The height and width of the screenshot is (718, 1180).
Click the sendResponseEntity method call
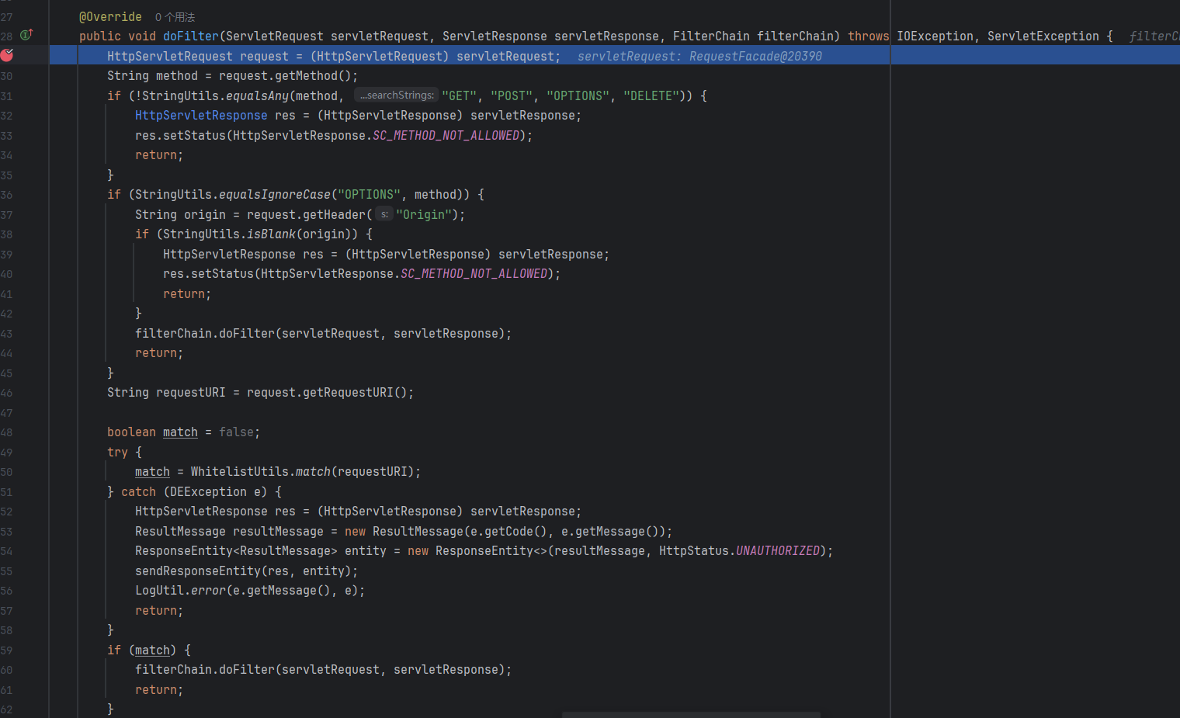pyautogui.click(x=197, y=571)
